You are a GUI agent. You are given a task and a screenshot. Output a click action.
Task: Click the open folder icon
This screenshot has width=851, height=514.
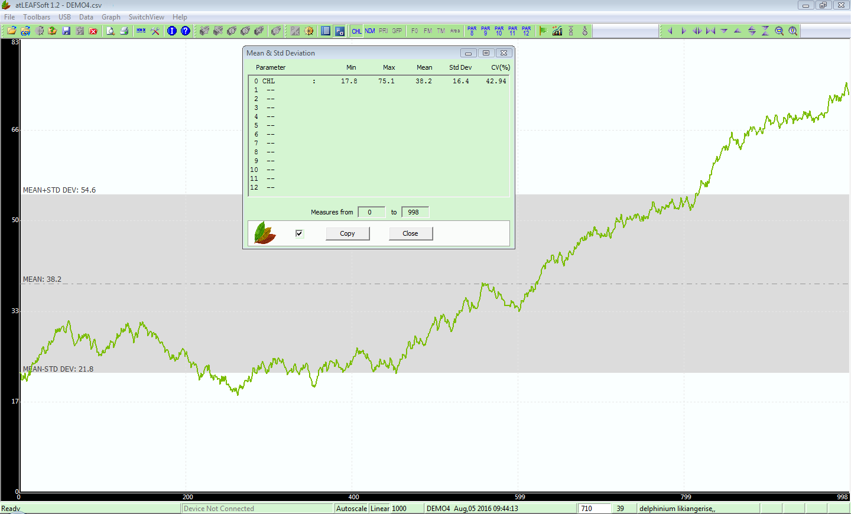[x=11, y=31]
